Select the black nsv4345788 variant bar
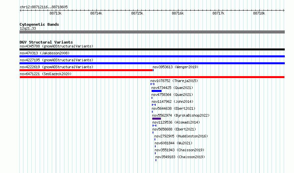Screen dimensions: 294x173 152,49
